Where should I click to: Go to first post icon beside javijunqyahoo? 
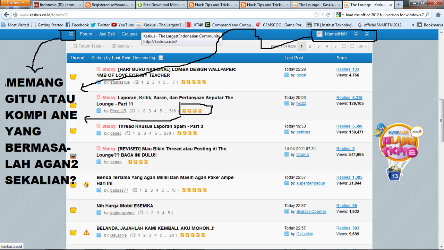[99, 213]
